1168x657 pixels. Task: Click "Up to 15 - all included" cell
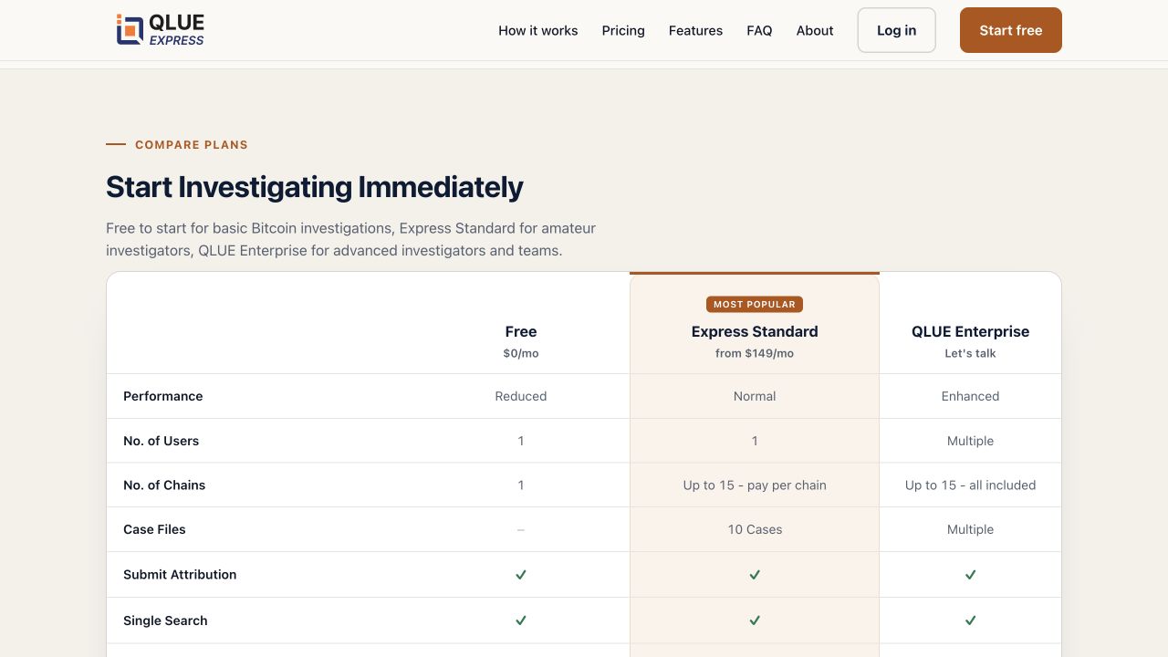coord(970,485)
